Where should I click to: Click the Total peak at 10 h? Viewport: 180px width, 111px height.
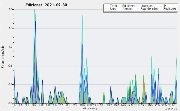click(82, 16)
